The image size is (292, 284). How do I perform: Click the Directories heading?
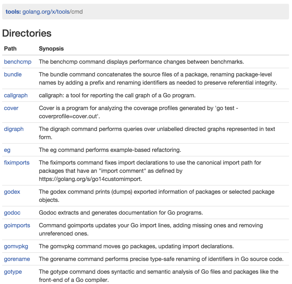27,33
